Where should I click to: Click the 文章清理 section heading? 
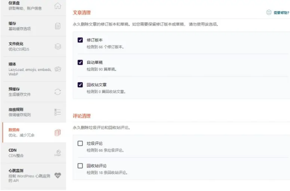(82, 12)
